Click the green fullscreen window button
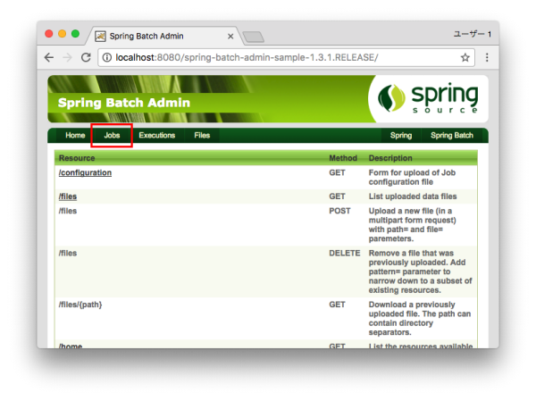 pos(76,34)
